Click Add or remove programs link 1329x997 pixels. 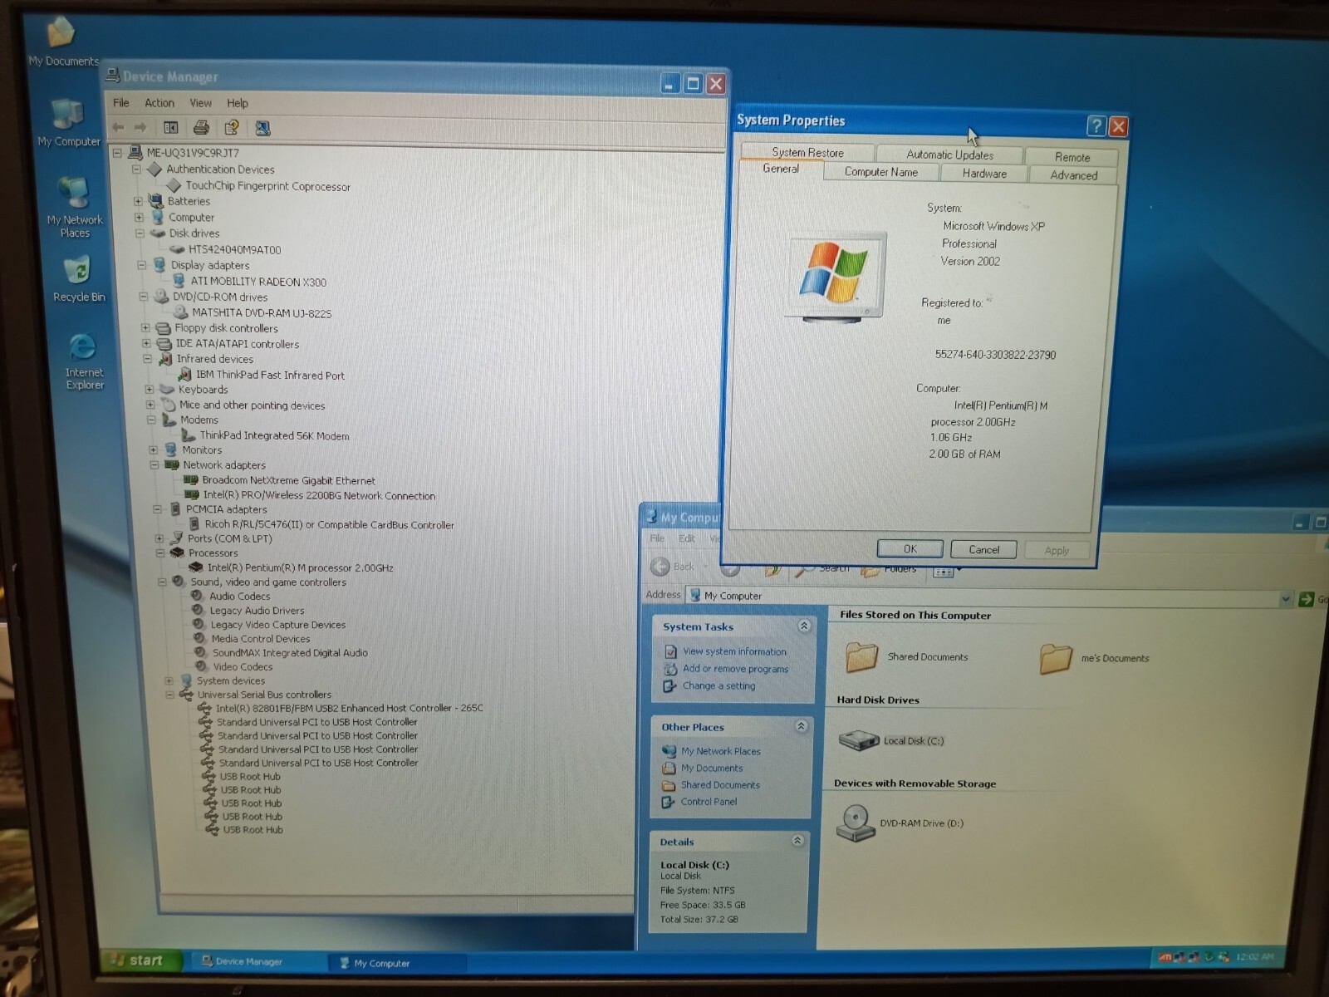coord(735,669)
